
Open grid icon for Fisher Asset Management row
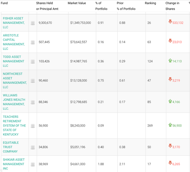tap(33, 23)
